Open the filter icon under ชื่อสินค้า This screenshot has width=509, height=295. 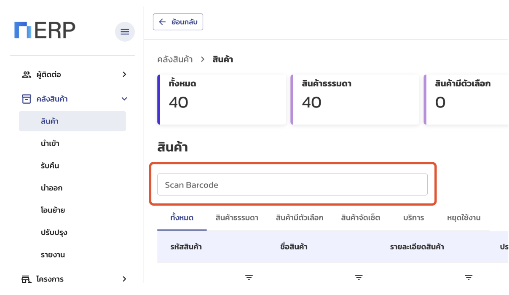[358, 277]
